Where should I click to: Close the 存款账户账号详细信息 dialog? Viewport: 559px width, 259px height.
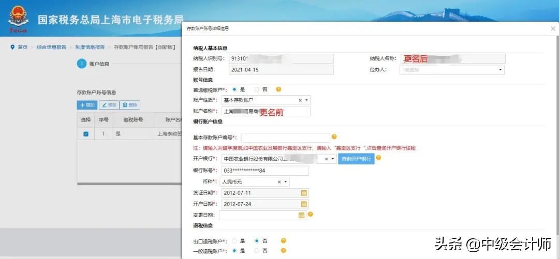(553, 28)
